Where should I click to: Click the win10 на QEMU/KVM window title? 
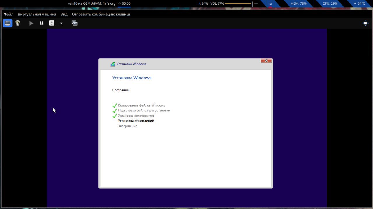click(x=92, y=3)
